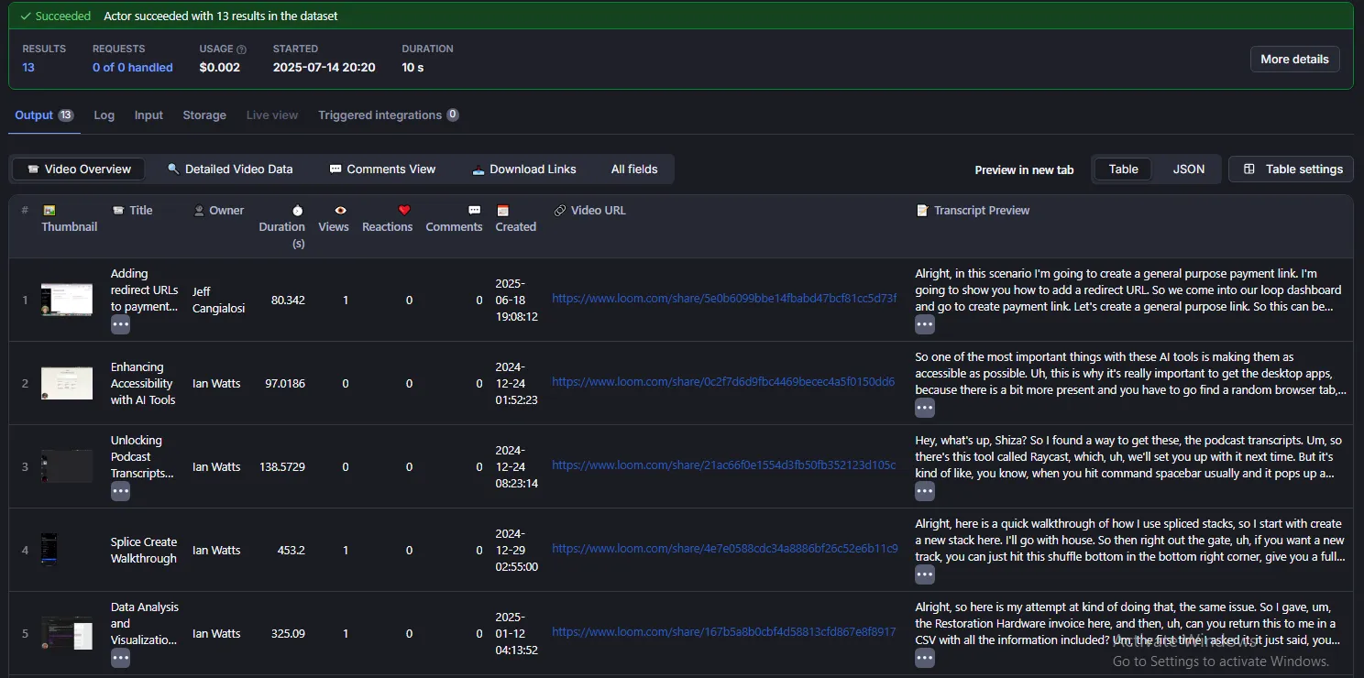Expand the Unlocking Podcast Transcripts title
Viewport: 1364px width, 678px height.
tap(120, 491)
